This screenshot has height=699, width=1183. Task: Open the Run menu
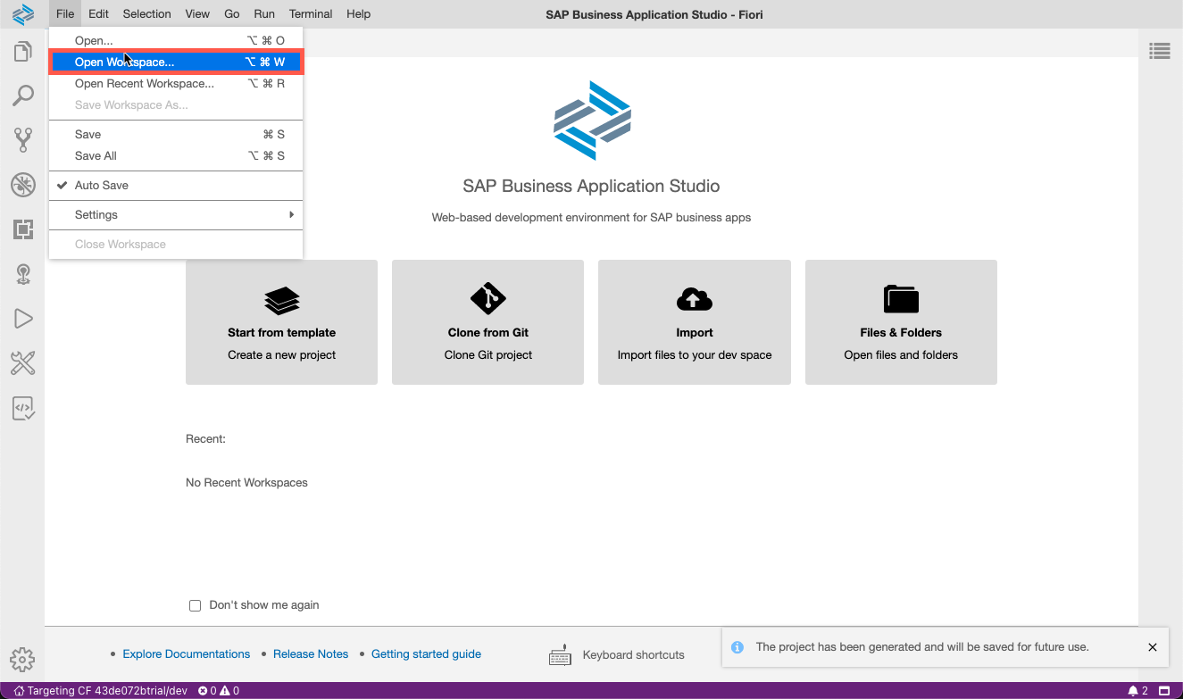(264, 14)
